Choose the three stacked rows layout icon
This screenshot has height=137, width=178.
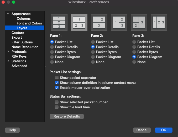(x=59, y=22)
